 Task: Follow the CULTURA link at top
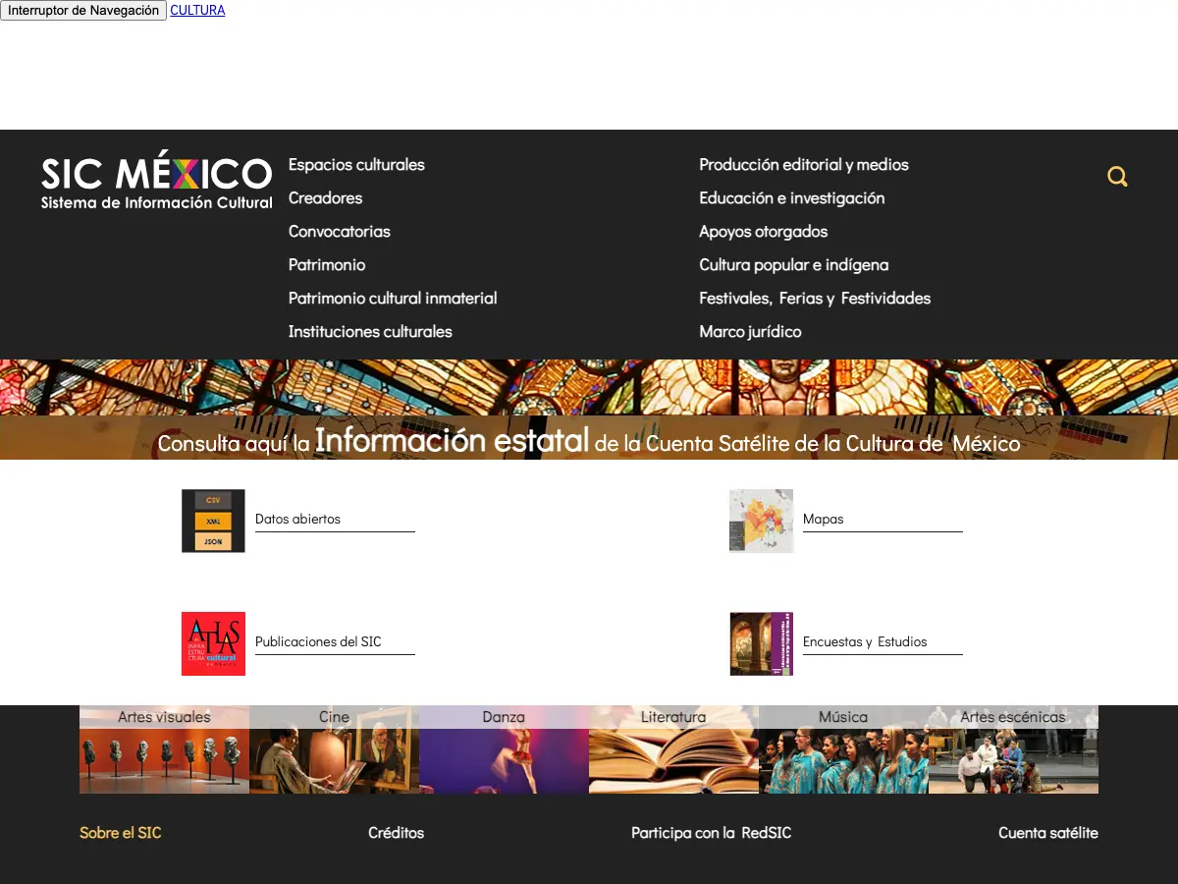coord(197,11)
